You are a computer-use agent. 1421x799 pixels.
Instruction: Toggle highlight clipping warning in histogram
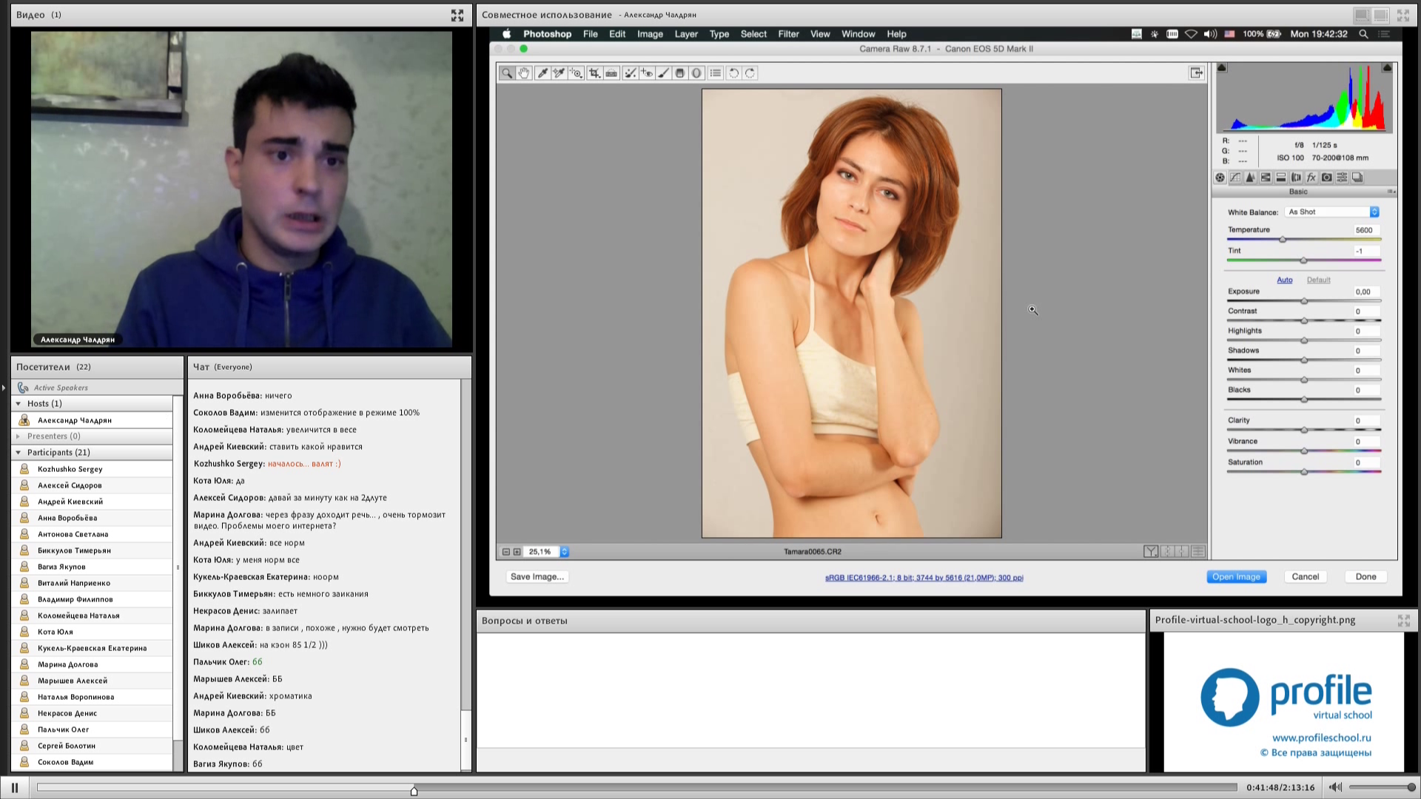click(1387, 68)
